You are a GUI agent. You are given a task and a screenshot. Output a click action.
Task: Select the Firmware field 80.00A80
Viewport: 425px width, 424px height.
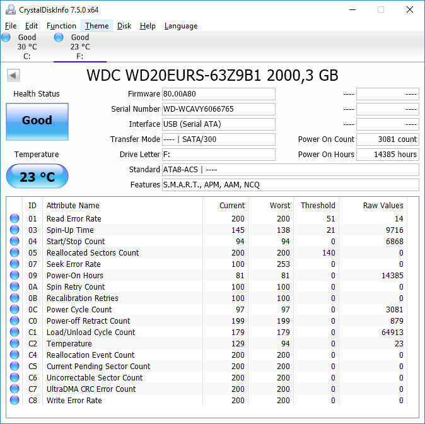(x=219, y=94)
